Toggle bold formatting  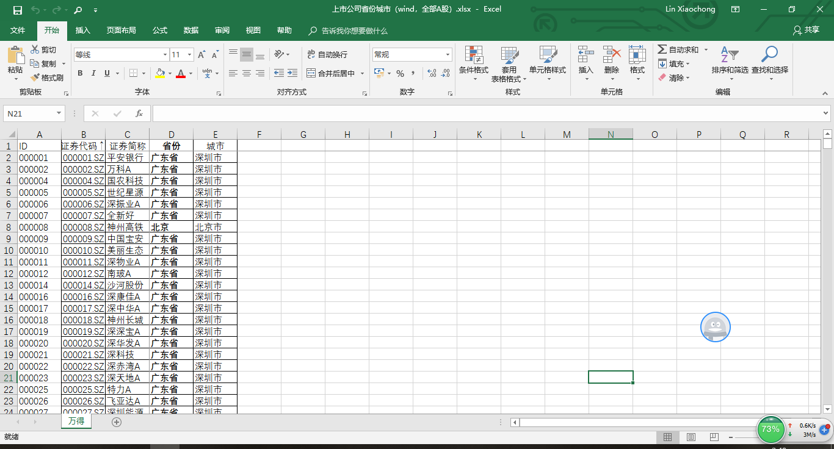pyautogui.click(x=80, y=73)
